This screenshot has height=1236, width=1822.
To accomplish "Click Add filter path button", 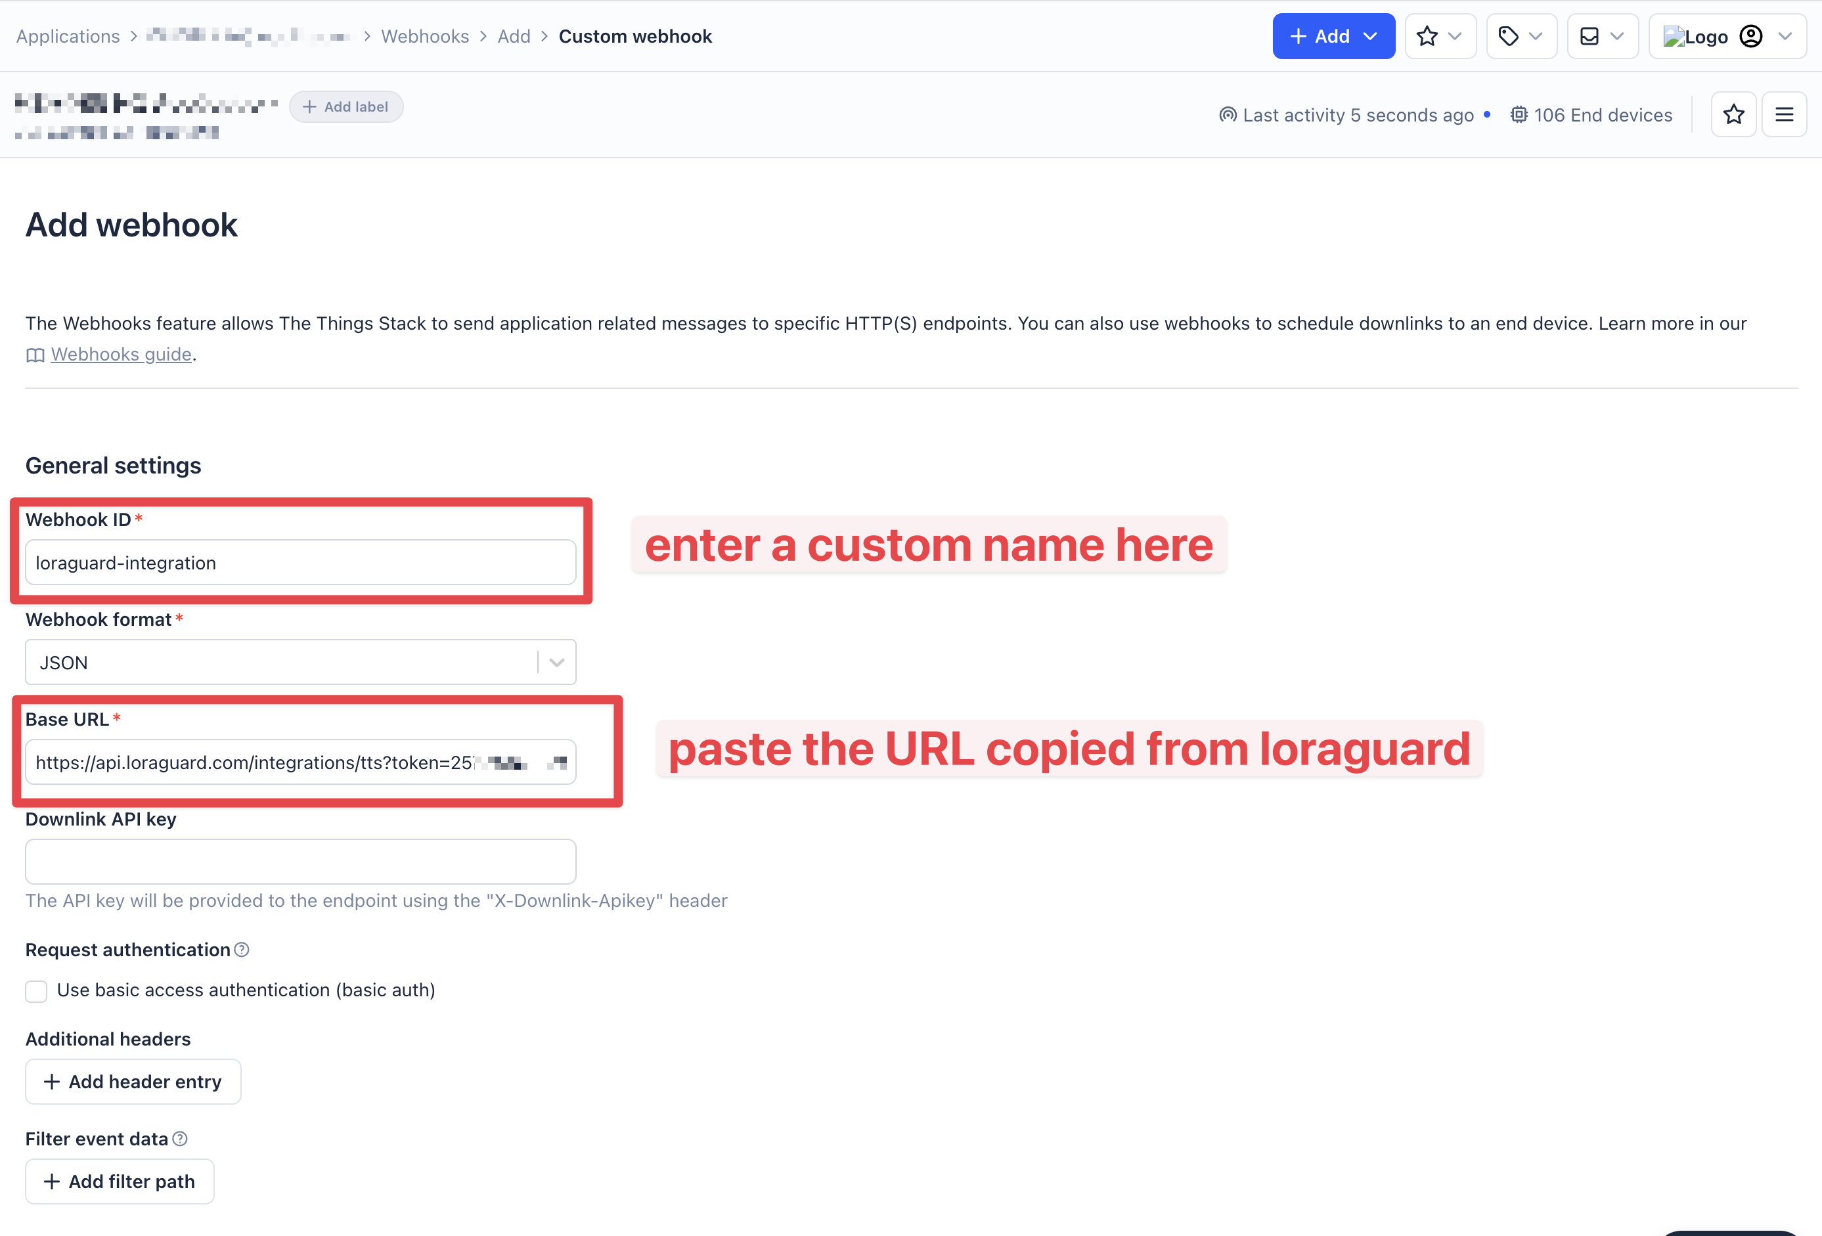I will (120, 1181).
